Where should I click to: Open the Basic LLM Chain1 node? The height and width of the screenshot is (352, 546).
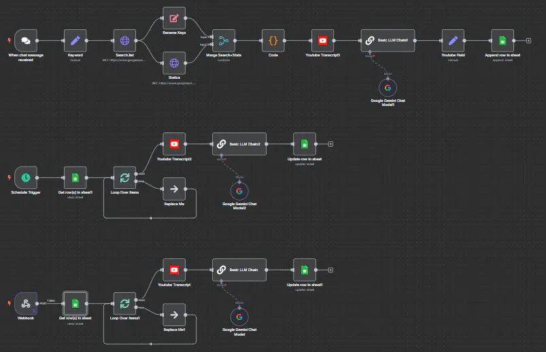[388, 41]
